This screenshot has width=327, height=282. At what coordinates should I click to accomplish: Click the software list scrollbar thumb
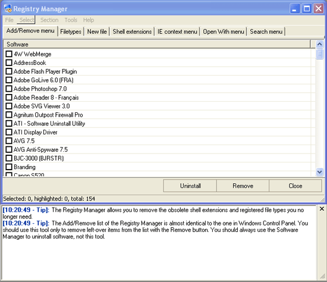(x=319, y=54)
